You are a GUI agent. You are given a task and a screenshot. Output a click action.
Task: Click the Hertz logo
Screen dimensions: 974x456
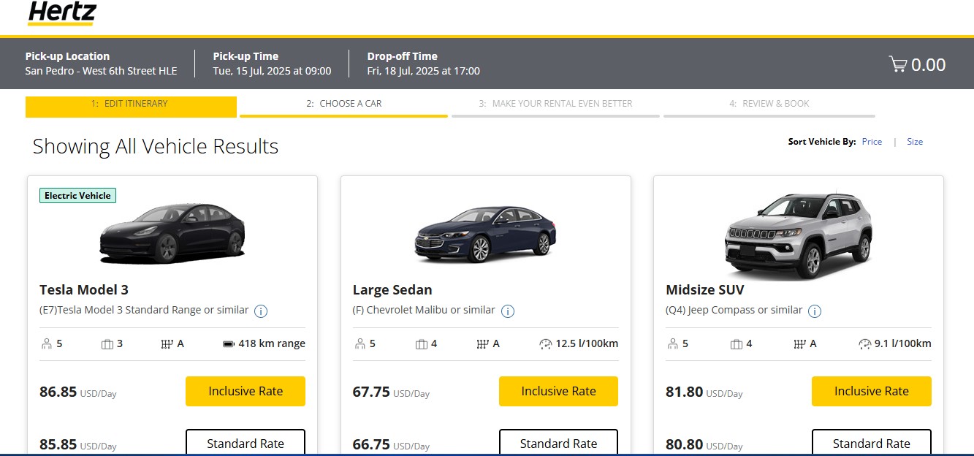(x=61, y=13)
